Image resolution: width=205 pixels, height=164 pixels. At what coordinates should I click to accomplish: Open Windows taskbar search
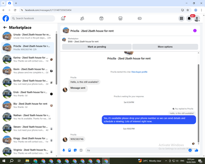pos(11,161)
